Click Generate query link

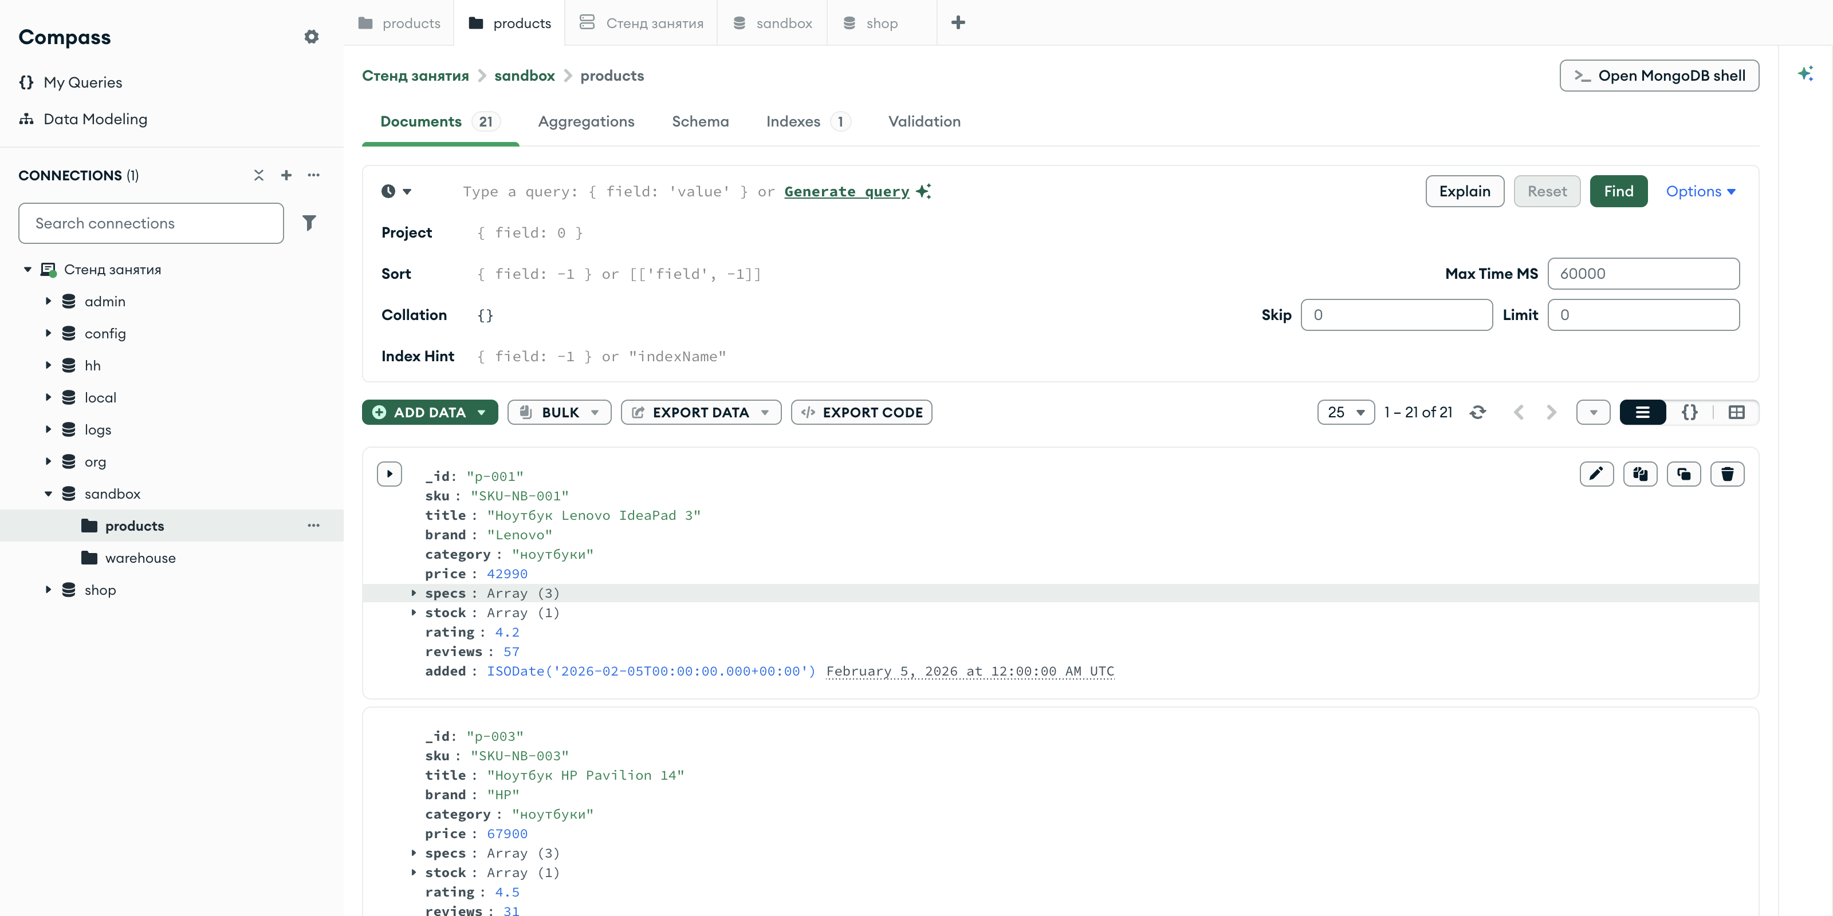pyautogui.click(x=847, y=191)
